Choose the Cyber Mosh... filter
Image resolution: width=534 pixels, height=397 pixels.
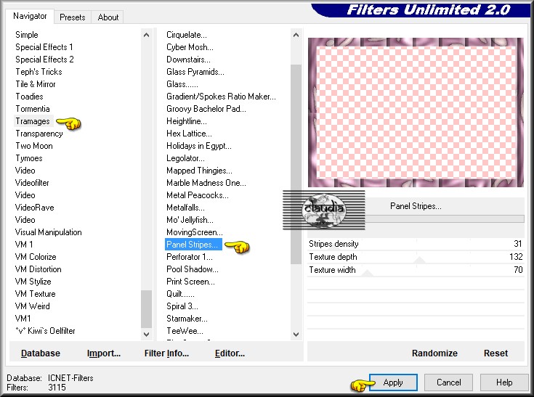click(190, 47)
